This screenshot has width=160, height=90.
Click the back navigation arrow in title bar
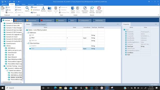coord(14,1)
